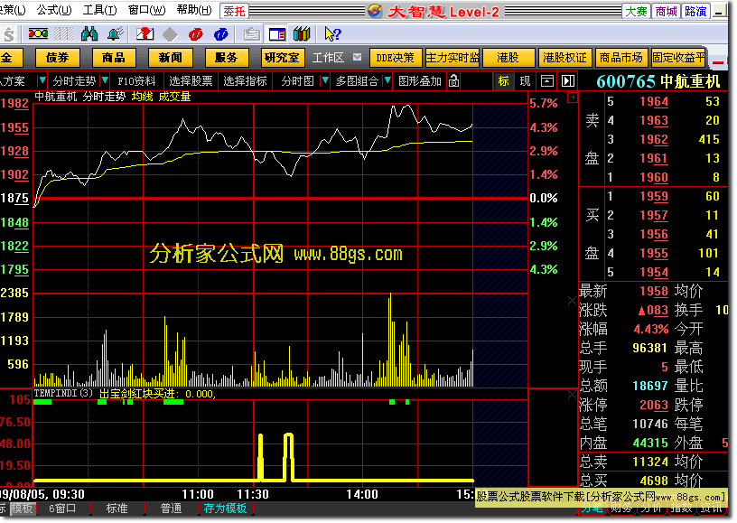This screenshot has height=523, width=737.
Task: Click the collapse-up panel icon
Action: (547, 80)
